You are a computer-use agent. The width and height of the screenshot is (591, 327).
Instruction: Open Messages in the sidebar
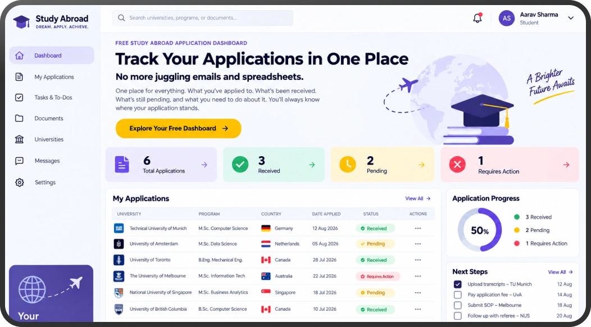tap(52, 161)
